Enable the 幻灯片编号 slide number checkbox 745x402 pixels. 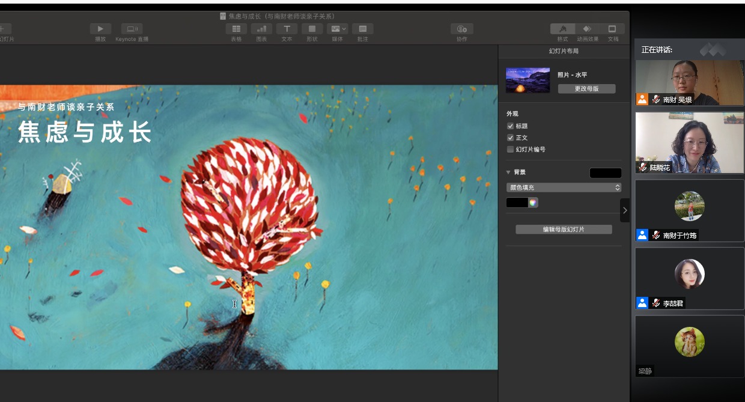pyautogui.click(x=511, y=150)
